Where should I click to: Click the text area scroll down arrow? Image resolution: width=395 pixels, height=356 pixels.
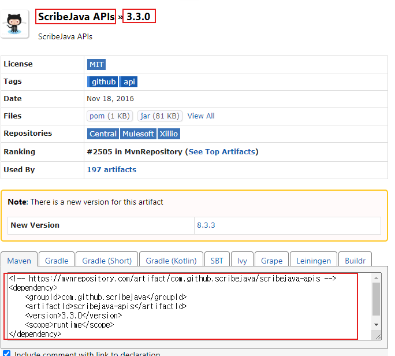tap(376, 325)
